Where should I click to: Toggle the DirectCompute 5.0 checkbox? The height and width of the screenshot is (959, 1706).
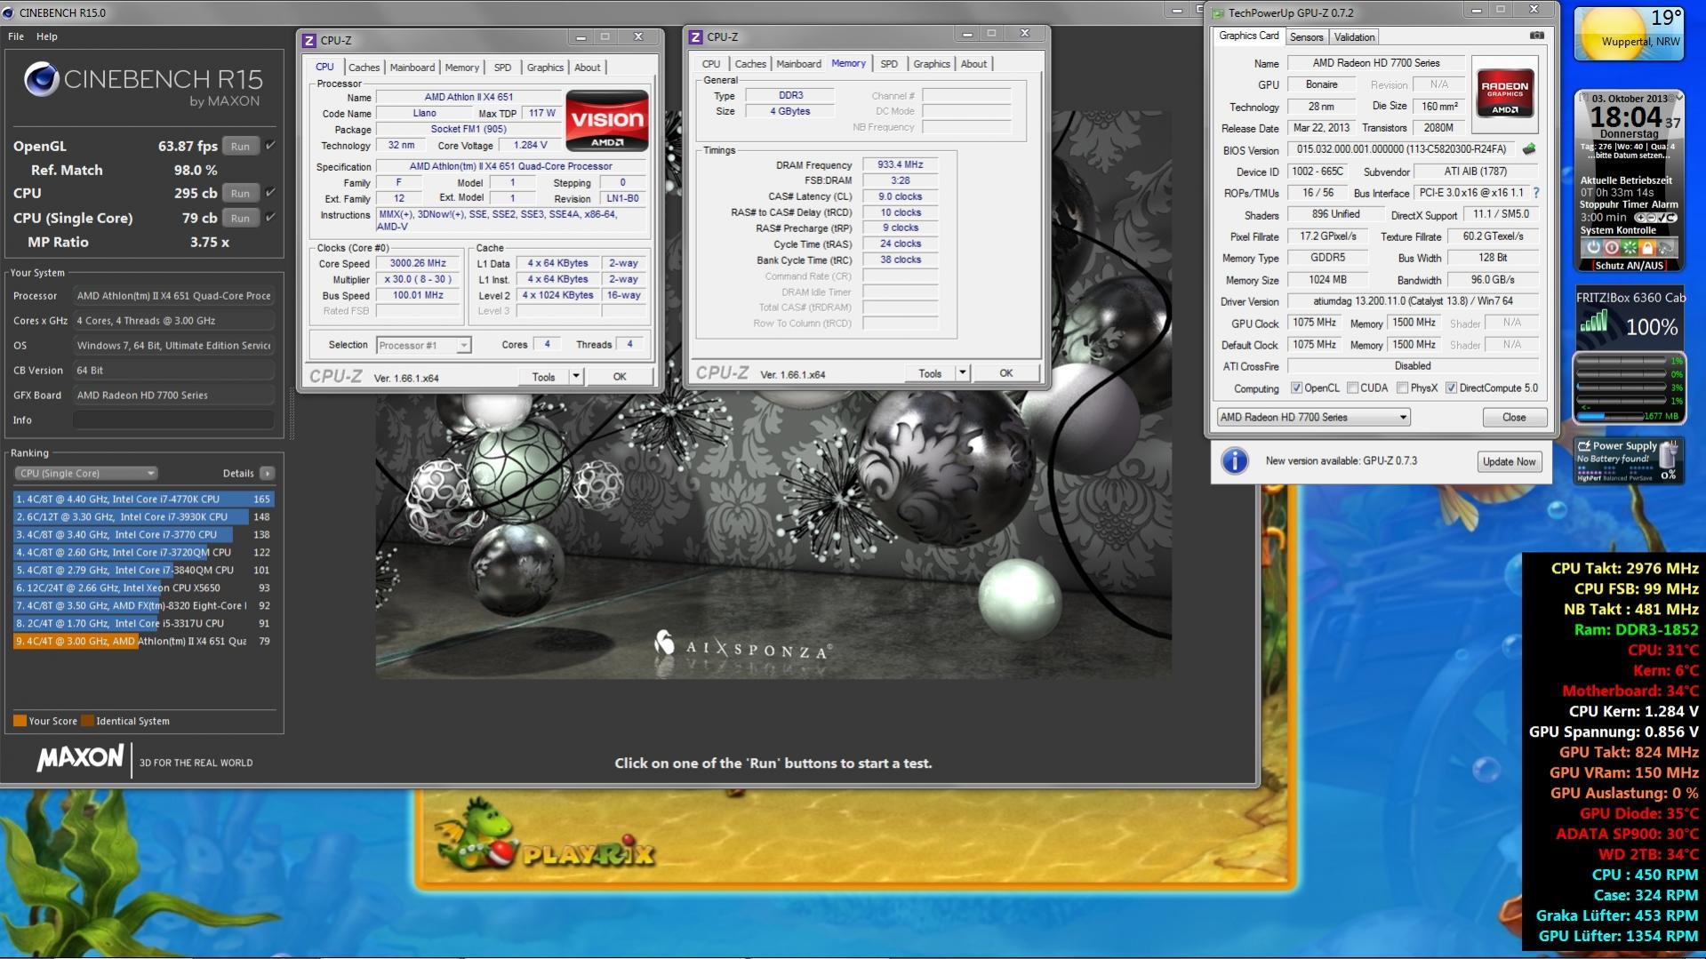(x=1451, y=388)
